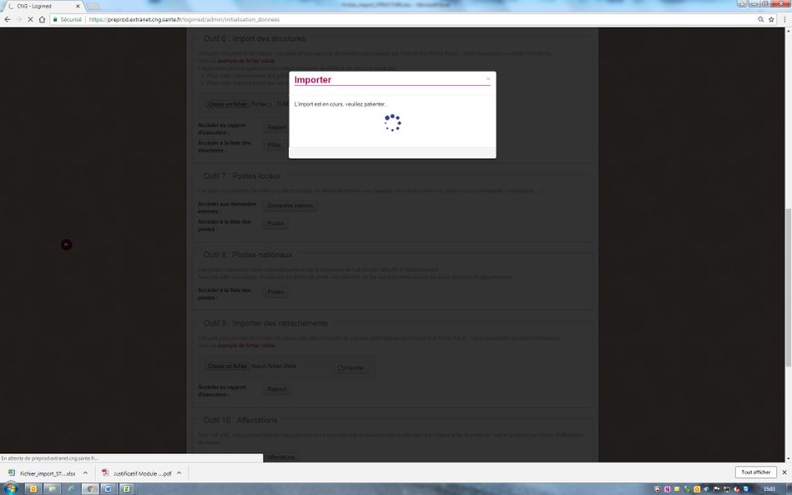Click the zoom magnifier icon in address bar

point(760,20)
